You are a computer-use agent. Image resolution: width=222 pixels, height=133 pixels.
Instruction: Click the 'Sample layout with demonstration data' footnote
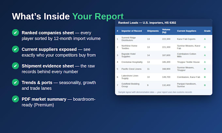pos(155,92)
